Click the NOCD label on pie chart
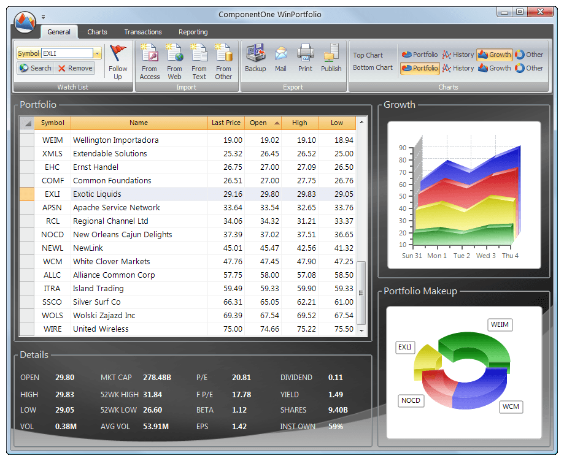Image resolution: width=564 pixels, height=461 pixels. click(411, 400)
